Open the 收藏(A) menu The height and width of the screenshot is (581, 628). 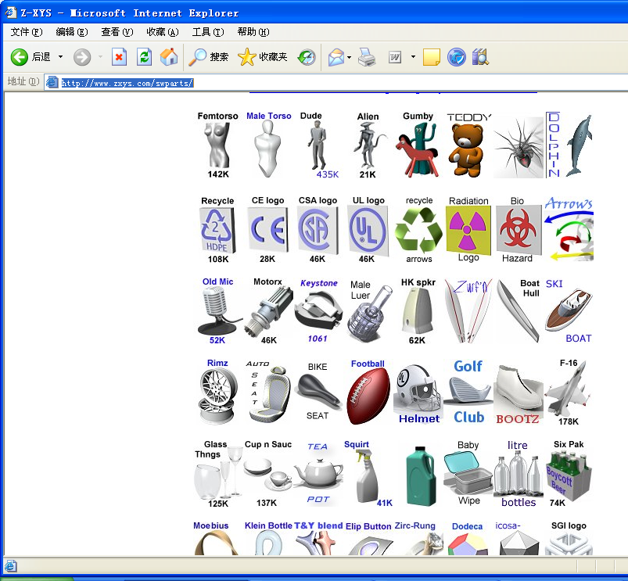point(163,32)
